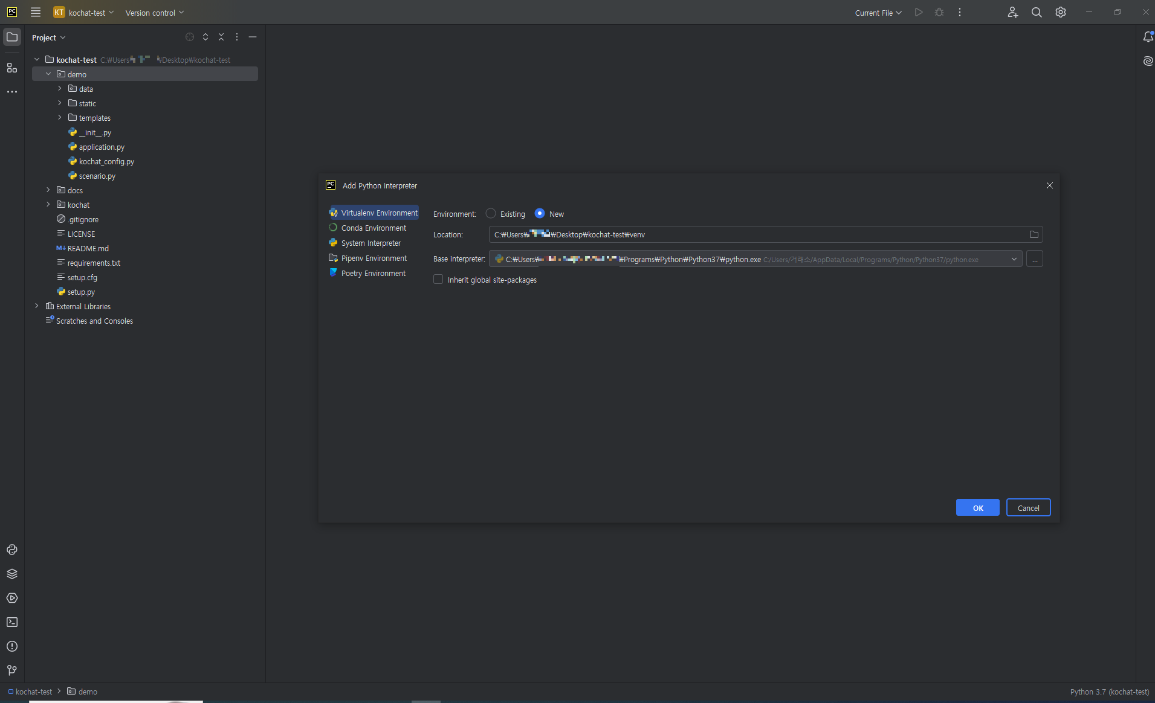Cancel the Add Python Interpreter dialog
1155x703 pixels.
pyautogui.click(x=1028, y=507)
